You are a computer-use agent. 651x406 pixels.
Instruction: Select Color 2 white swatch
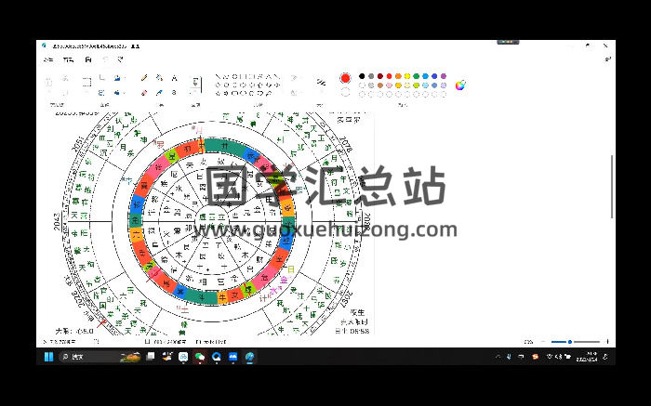(345, 92)
